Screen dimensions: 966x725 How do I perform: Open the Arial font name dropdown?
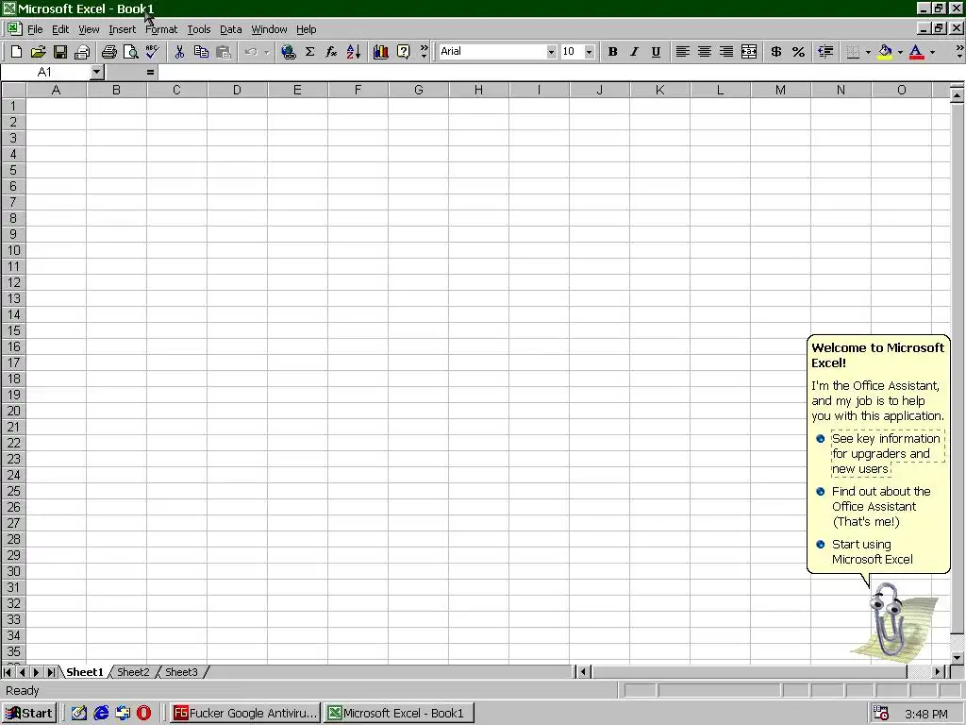551,52
